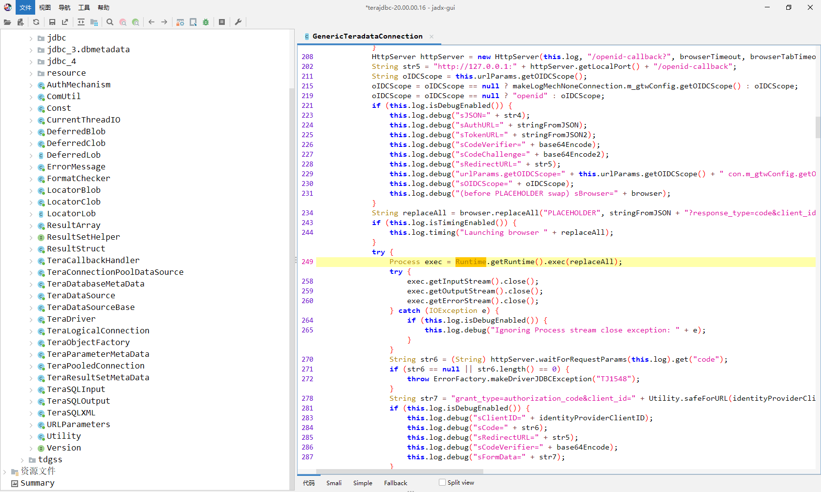Toggle flatten packages toolbar icon
This screenshot has width=821, height=492.
pyautogui.click(x=94, y=22)
